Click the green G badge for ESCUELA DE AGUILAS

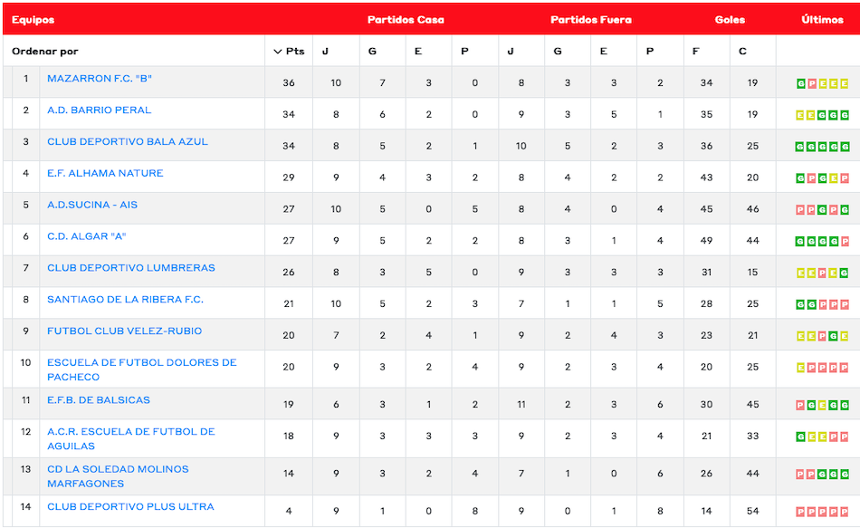click(x=801, y=437)
